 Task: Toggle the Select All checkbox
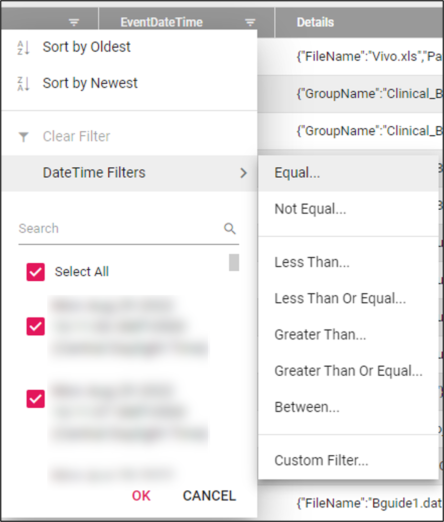[35, 272]
